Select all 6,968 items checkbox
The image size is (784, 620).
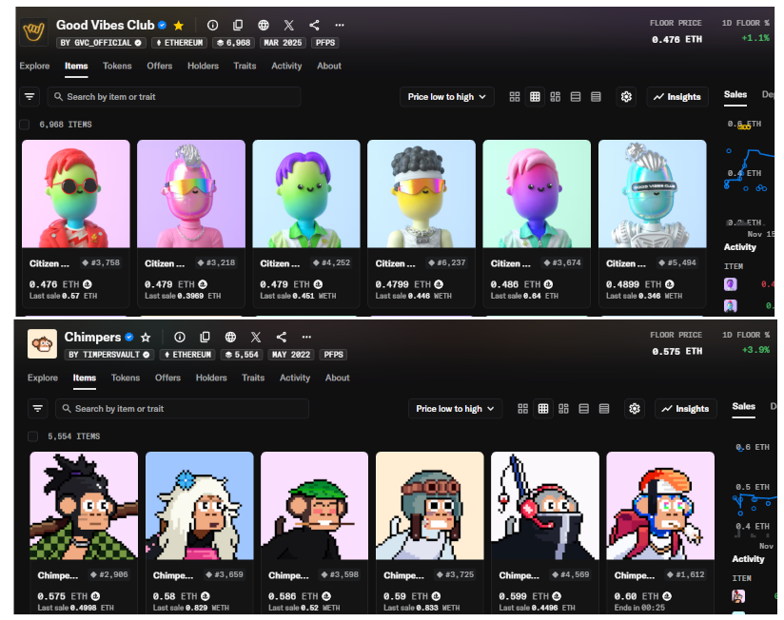(25, 125)
